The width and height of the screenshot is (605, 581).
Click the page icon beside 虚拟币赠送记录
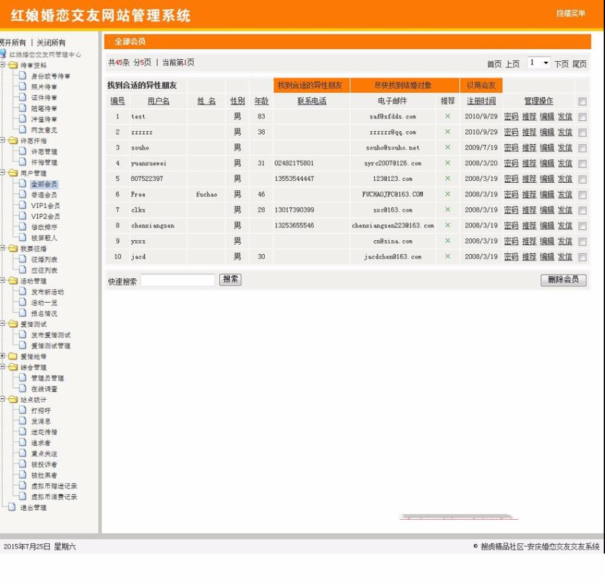click(x=23, y=486)
